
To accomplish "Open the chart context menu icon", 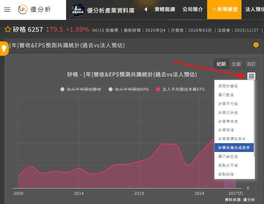I will [x=251, y=76].
